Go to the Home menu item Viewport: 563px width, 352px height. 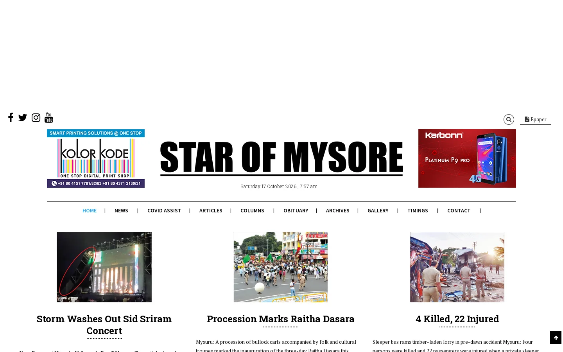(90, 210)
